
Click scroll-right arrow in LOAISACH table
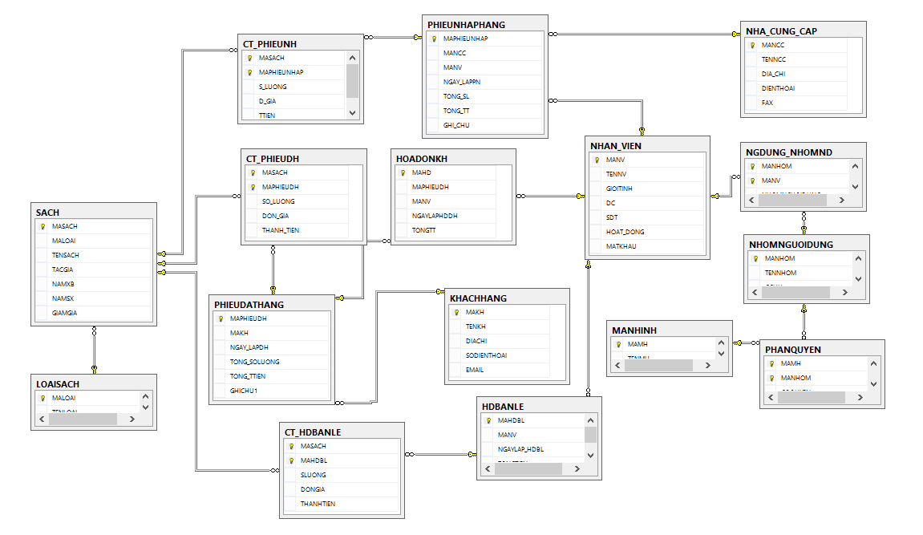132,419
